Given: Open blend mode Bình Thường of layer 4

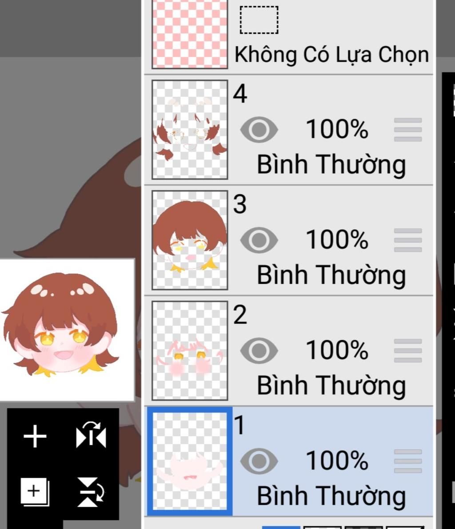Looking at the screenshot, I should [x=331, y=165].
